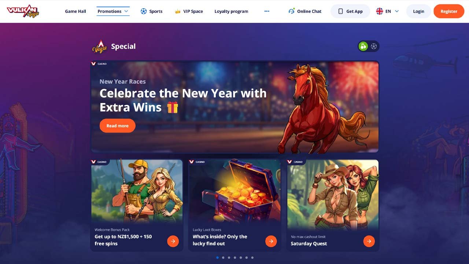Click the Register button

click(449, 11)
